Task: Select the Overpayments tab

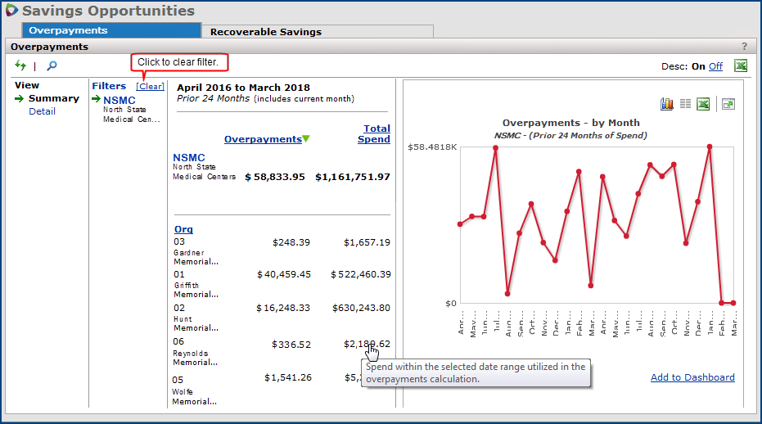Action: [x=68, y=30]
